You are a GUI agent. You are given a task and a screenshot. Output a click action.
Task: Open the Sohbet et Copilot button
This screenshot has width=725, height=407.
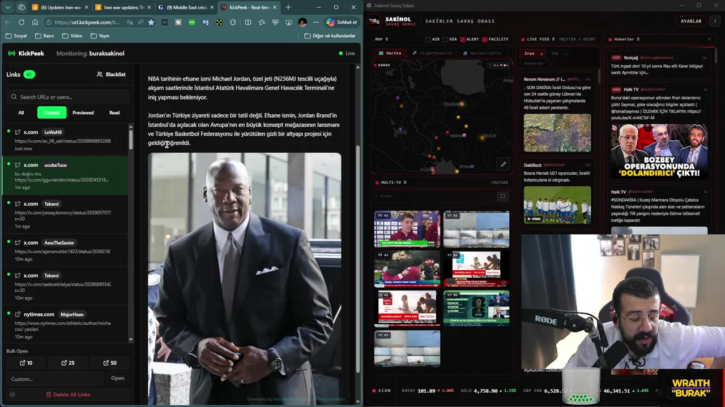click(342, 22)
